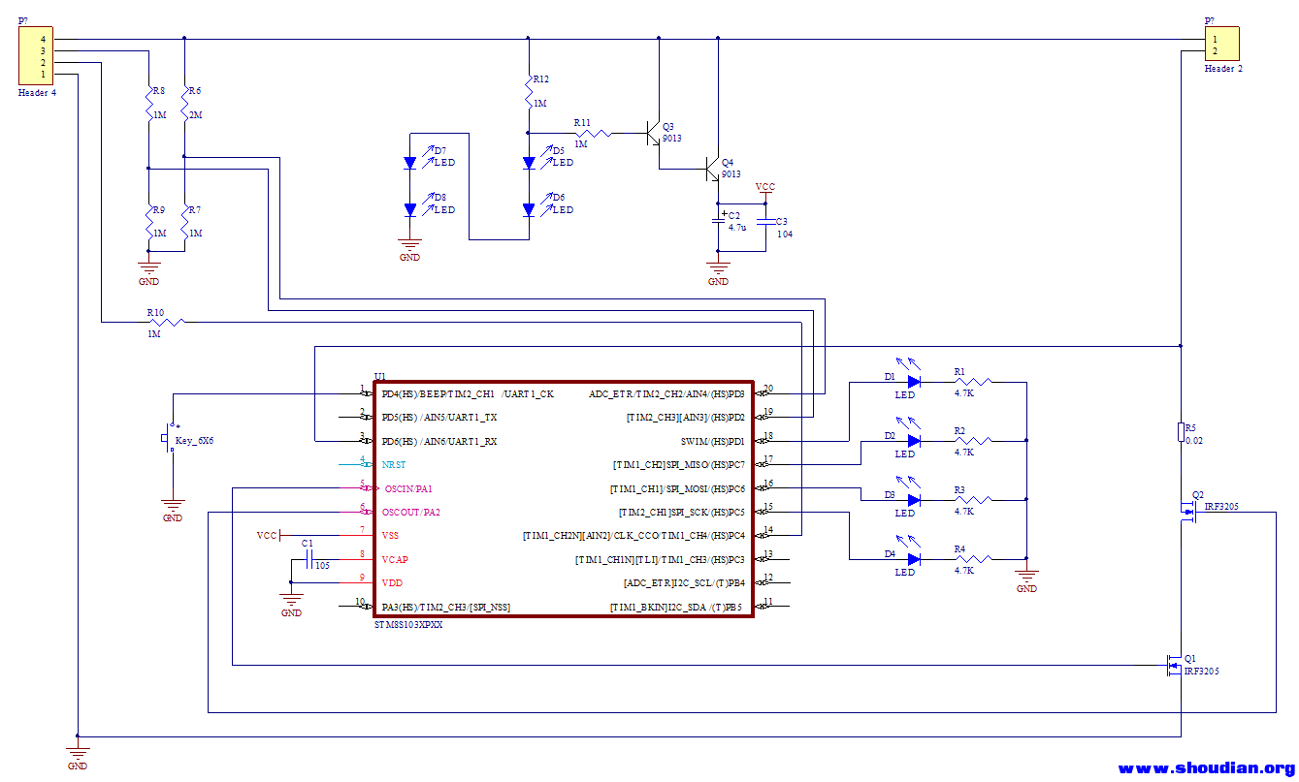1299x782 pixels.
Task: Select shunt resistor R5 symbol
Action: (x=1181, y=431)
